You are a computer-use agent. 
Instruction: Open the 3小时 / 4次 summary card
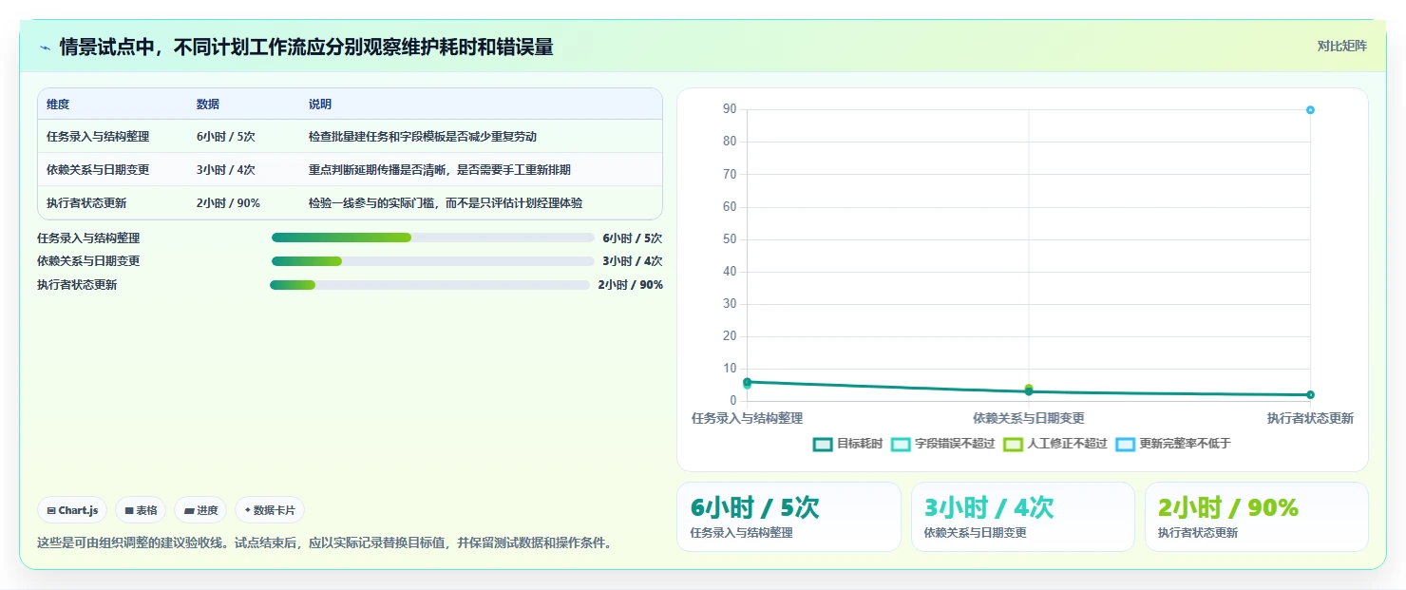[1023, 517]
